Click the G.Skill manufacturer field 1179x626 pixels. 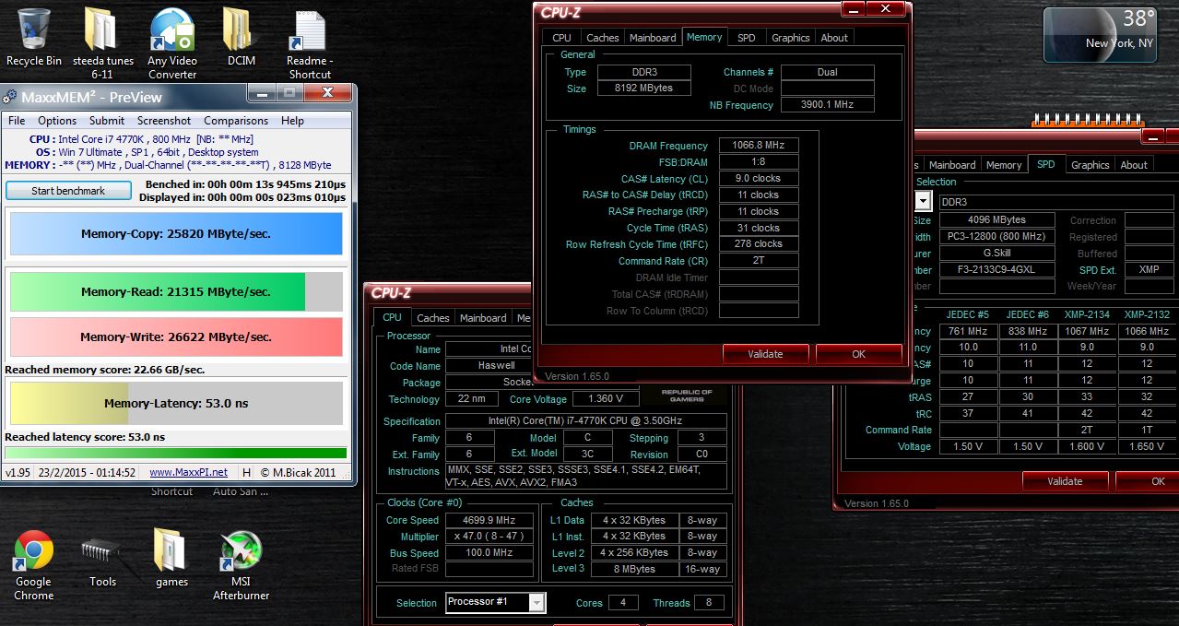tap(996, 254)
